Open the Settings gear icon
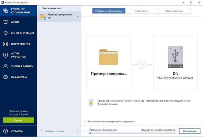This screenshot has width=203, height=137. [5, 77]
